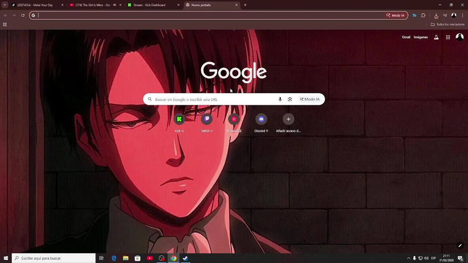Screen dimensions: 468x263
Task: Open media controls in toolbar
Action: click(x=445, y=15)
